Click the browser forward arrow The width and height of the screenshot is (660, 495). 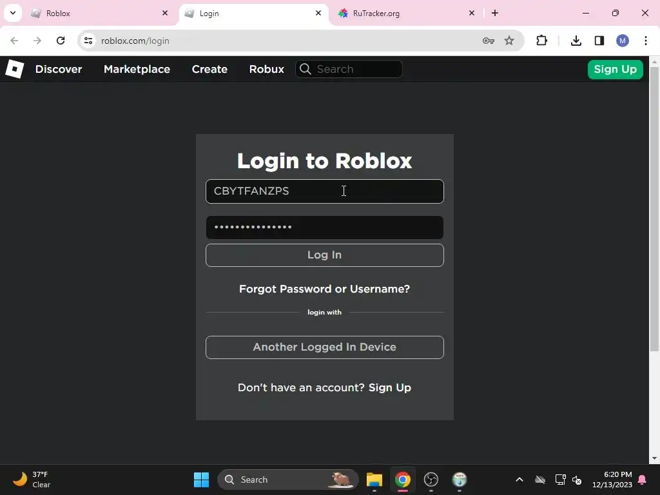coord(37,41)
